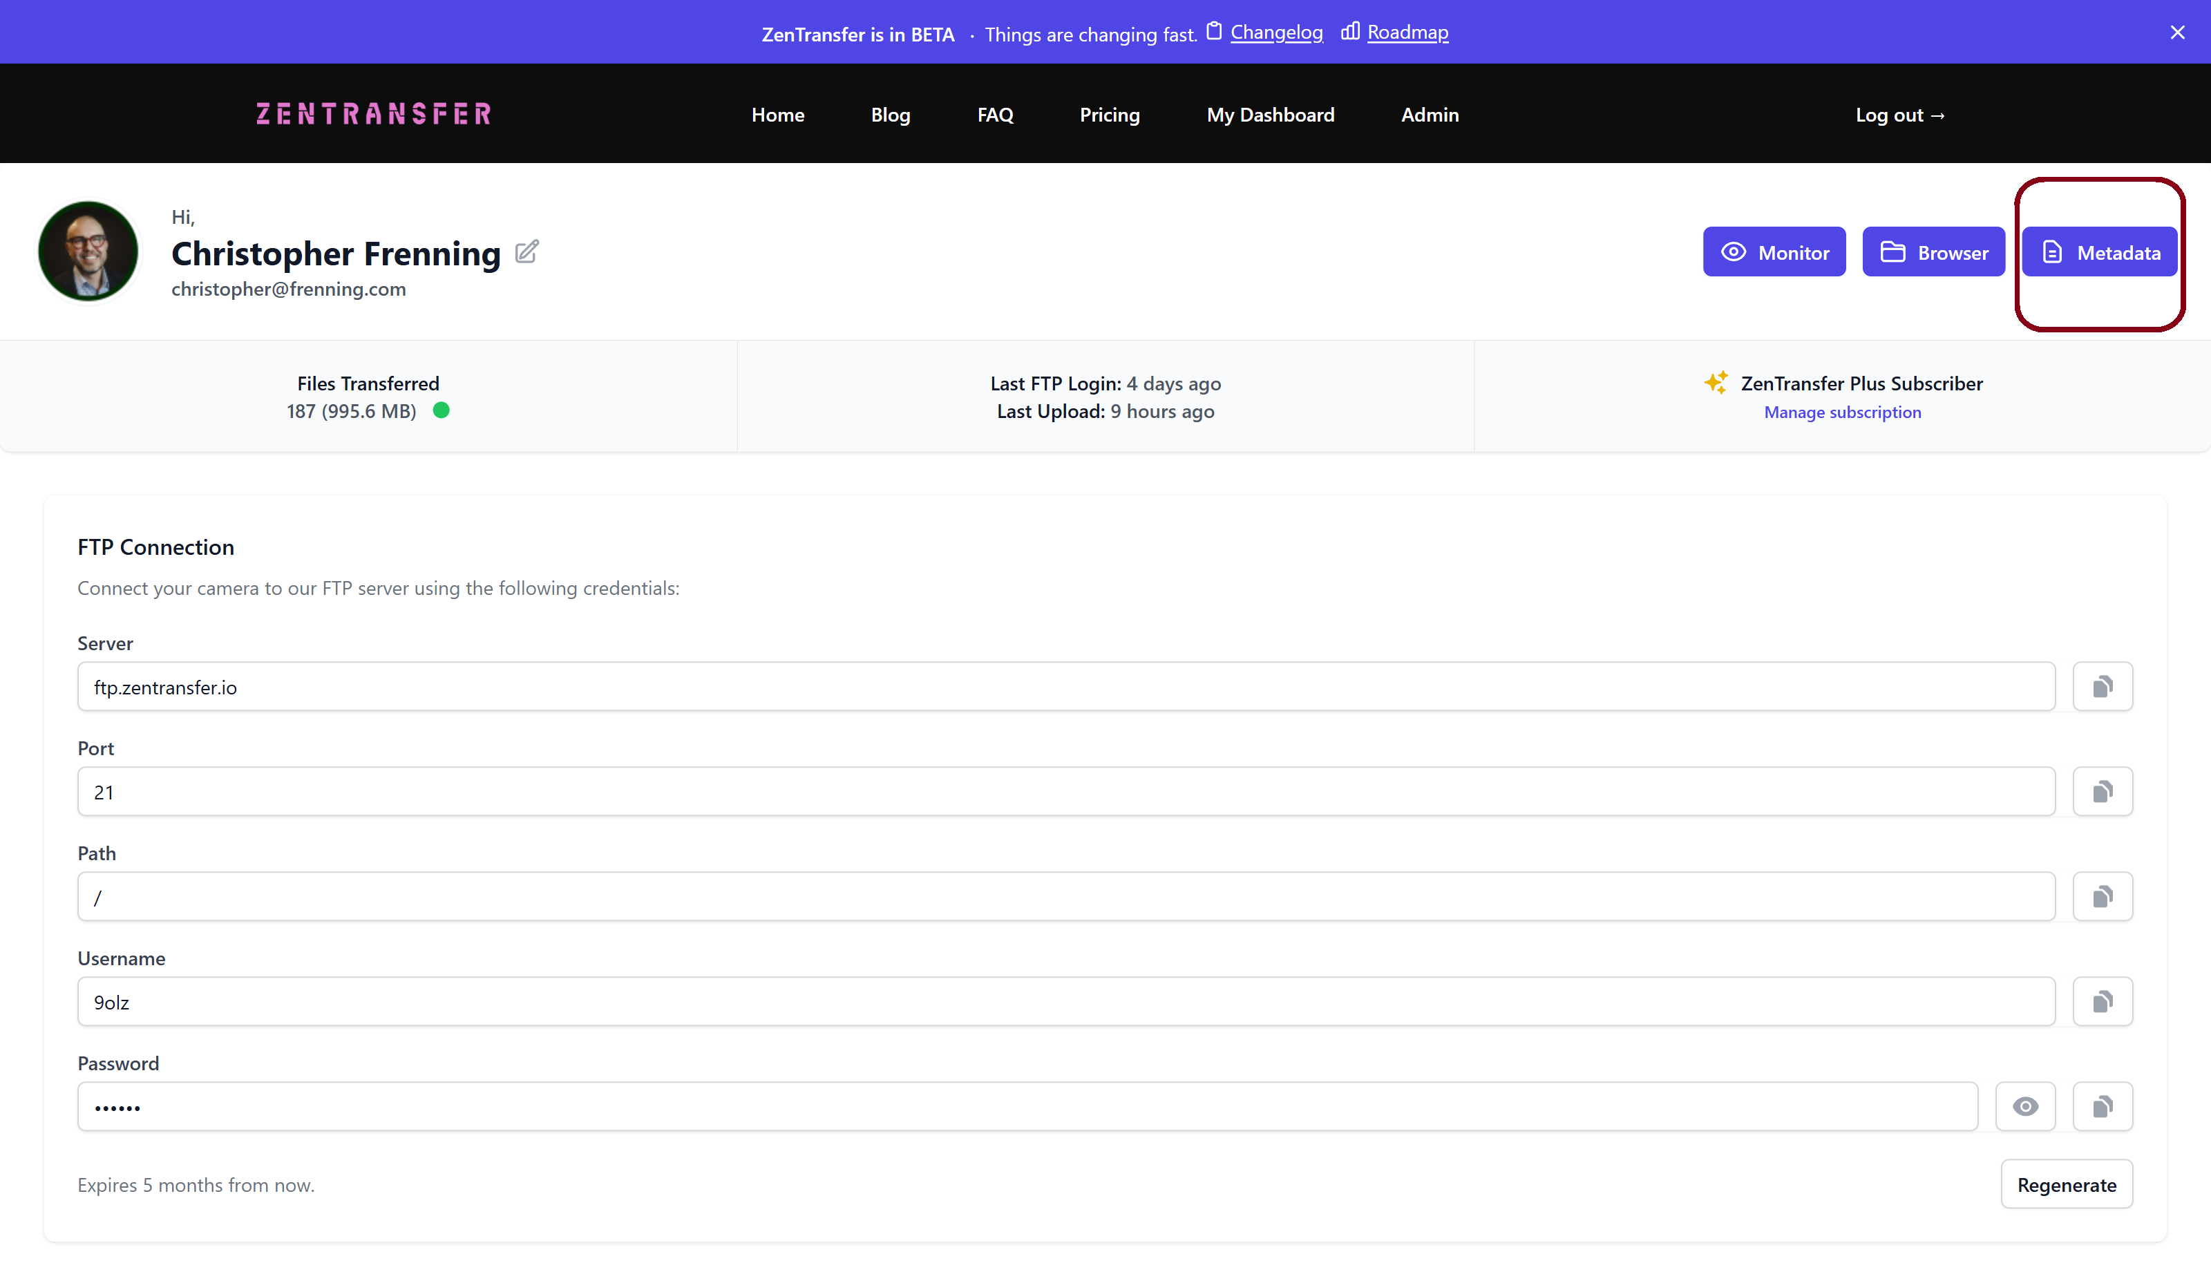2211x1281 pixels.
Task: Open the Pricing menu item
Action: pos(1109,115)
